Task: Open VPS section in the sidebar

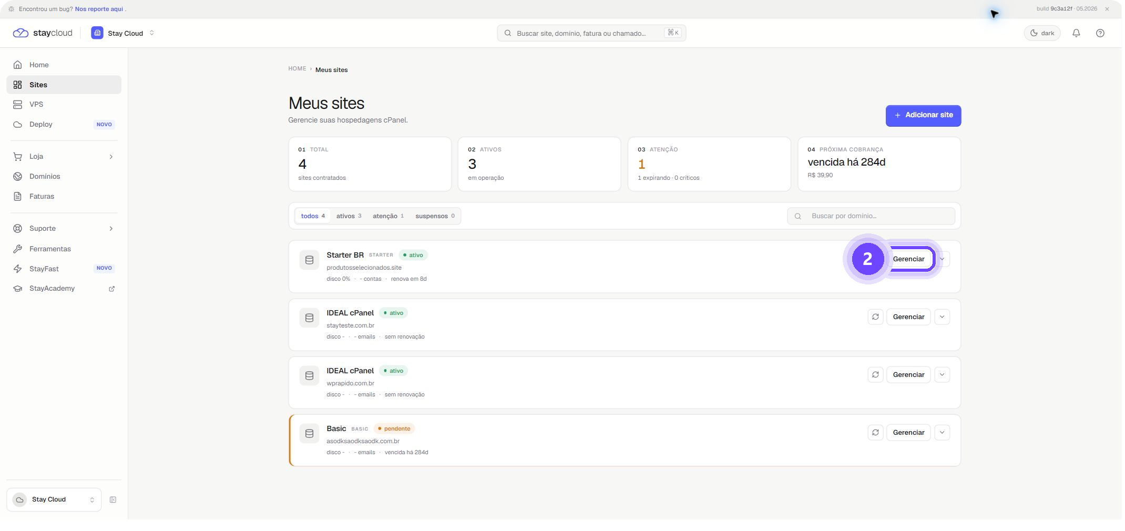Action: click(64, 104)
